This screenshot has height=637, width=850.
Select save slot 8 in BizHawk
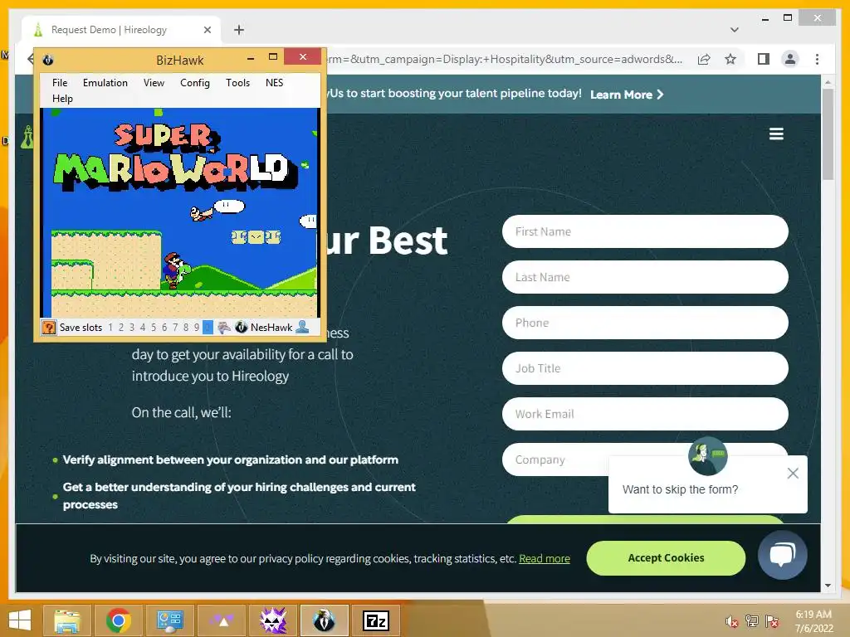(x=186, y=327)
